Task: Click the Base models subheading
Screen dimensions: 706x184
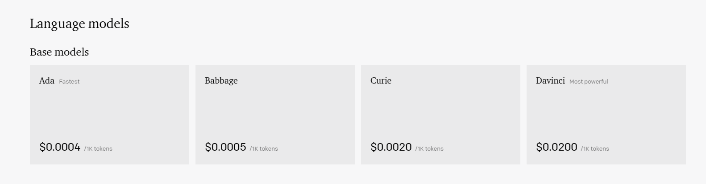Action: (59, 52)
